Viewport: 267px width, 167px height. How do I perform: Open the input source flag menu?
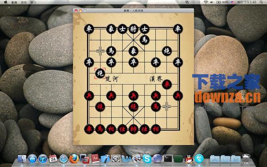tap(233, 2)
